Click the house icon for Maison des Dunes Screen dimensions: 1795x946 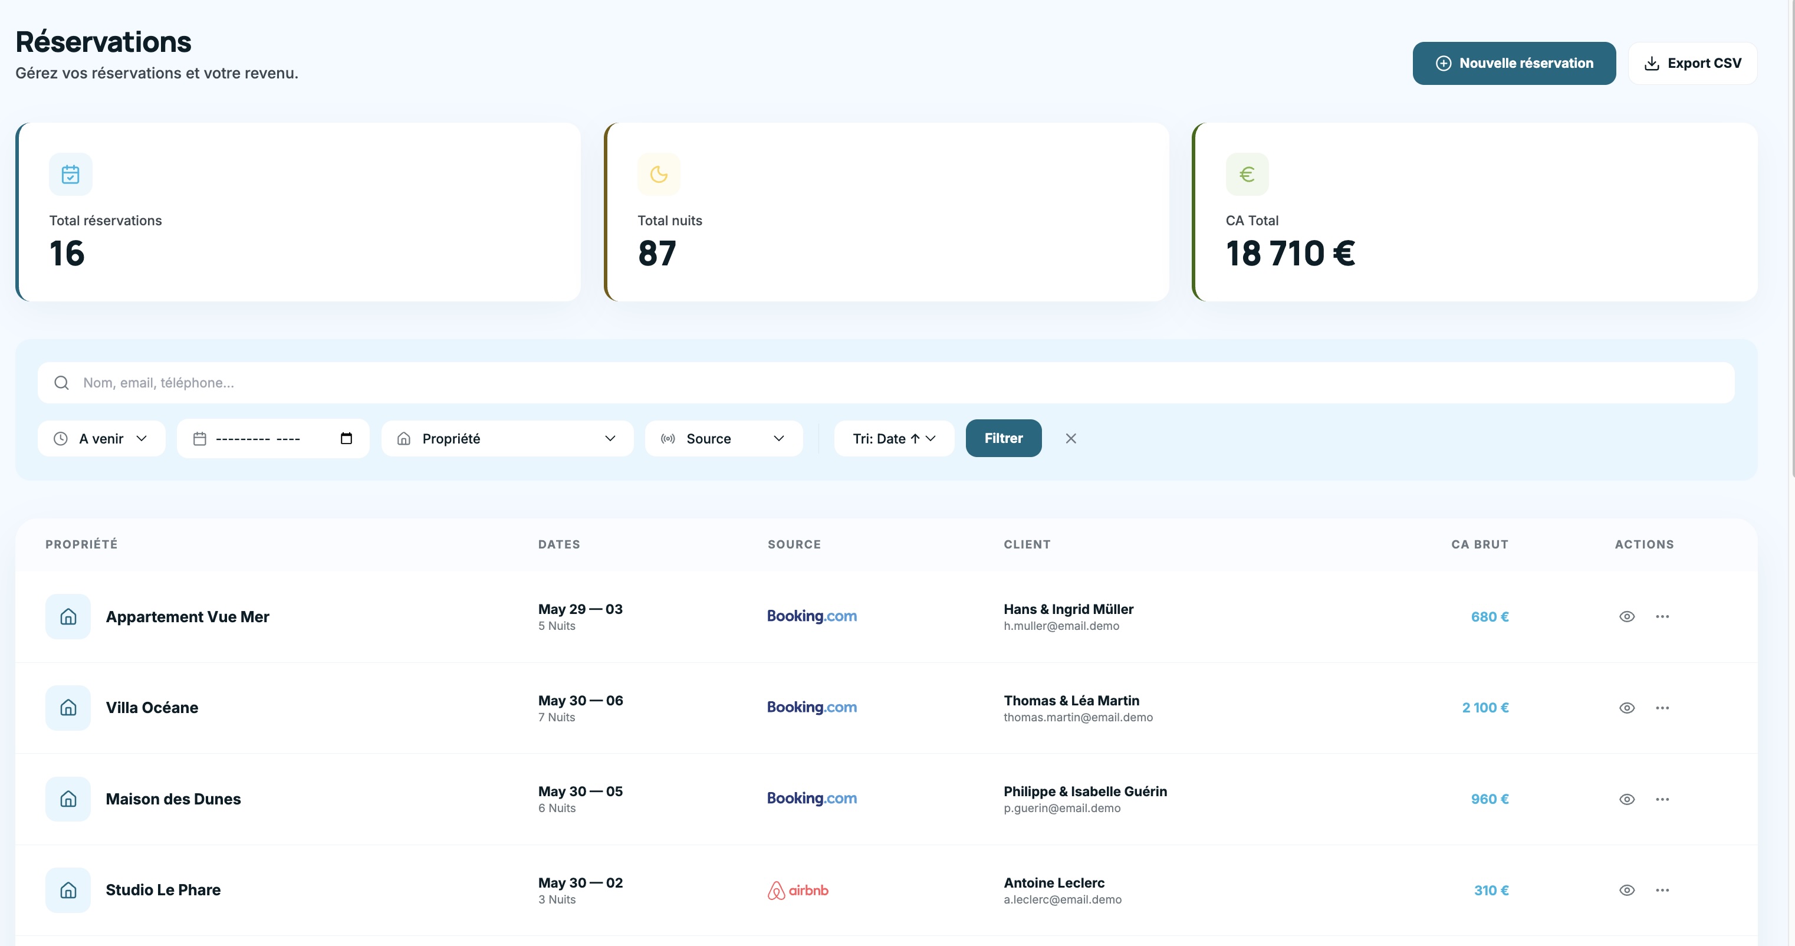point(68,800)
